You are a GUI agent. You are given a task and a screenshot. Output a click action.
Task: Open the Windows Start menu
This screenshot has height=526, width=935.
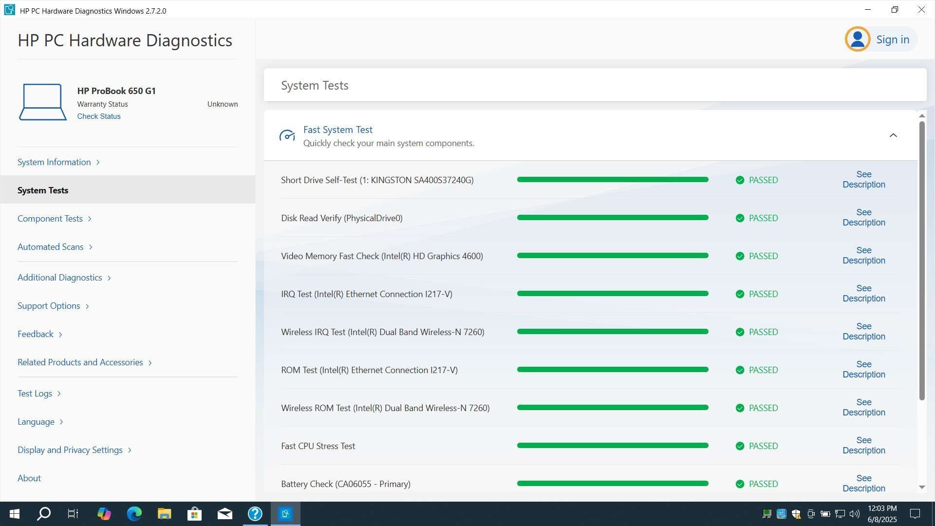click(x=15, y=514)
